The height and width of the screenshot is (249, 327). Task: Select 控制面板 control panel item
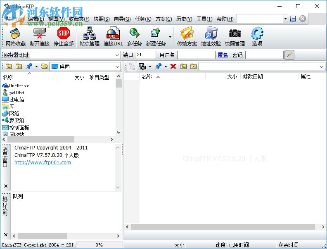tap(16, 128)
